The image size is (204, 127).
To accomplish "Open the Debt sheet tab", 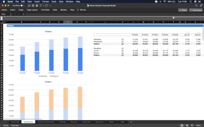I will (x=122, y=122).
